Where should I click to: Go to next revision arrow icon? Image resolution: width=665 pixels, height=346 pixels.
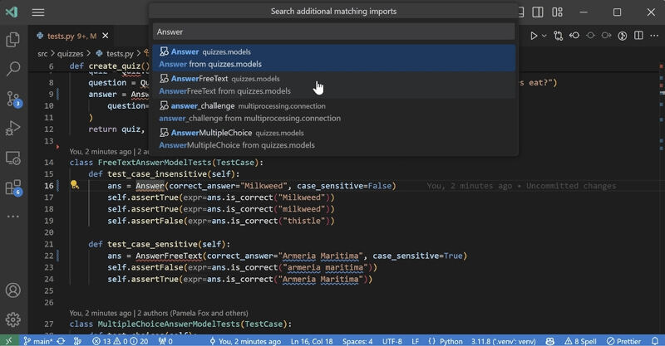[607, 36]
